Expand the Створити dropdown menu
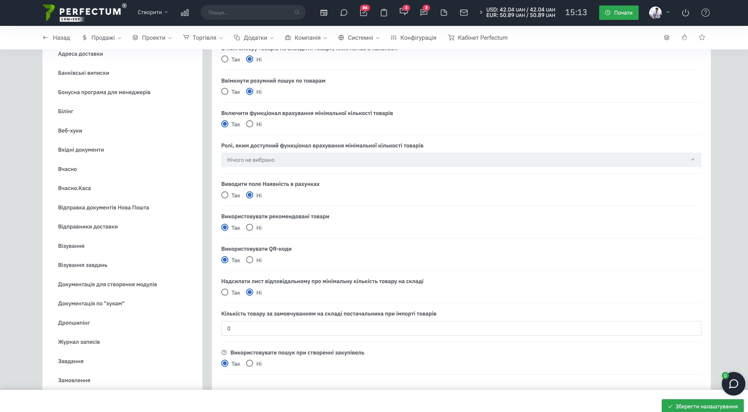This screenshot has width=748, height=412. [152, 12]
